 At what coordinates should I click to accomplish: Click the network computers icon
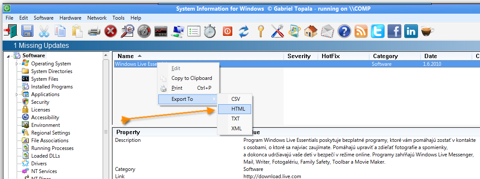[177, 31]
